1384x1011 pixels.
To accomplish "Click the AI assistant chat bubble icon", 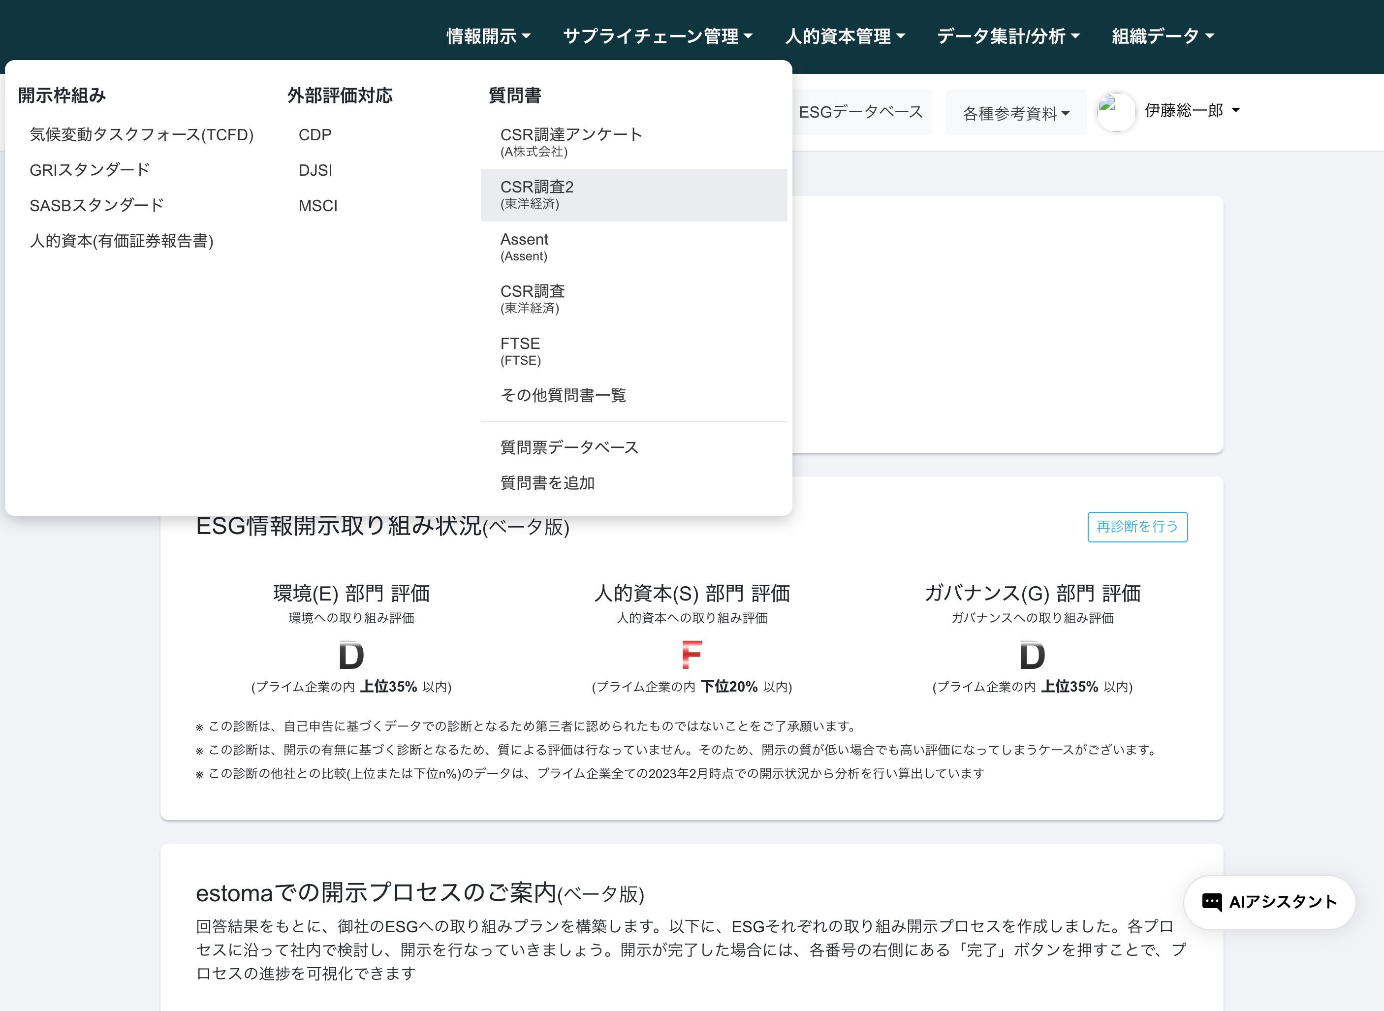I will [1211, 901].
